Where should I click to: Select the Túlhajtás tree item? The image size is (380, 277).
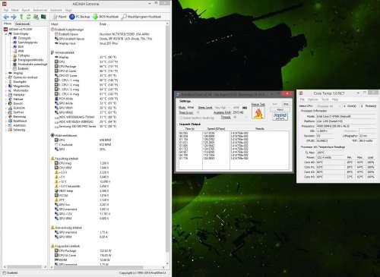click(x=24, y=55)
